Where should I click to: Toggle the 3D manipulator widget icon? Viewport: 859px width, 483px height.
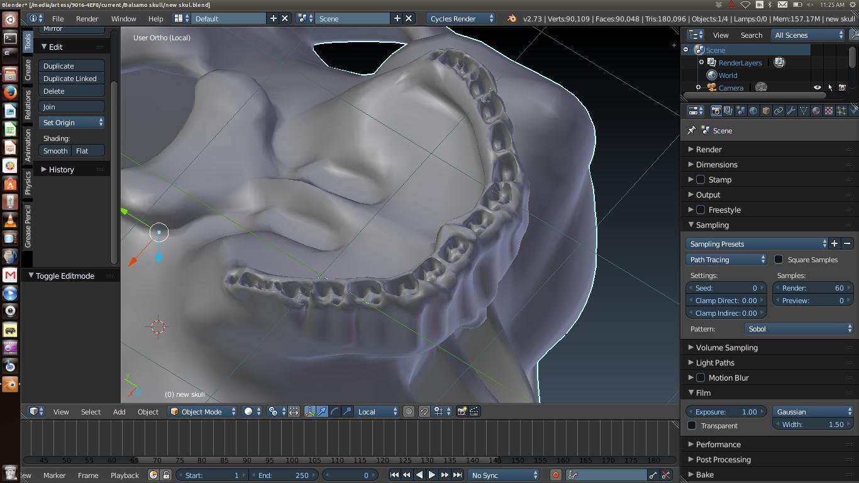tap(310, 411)
